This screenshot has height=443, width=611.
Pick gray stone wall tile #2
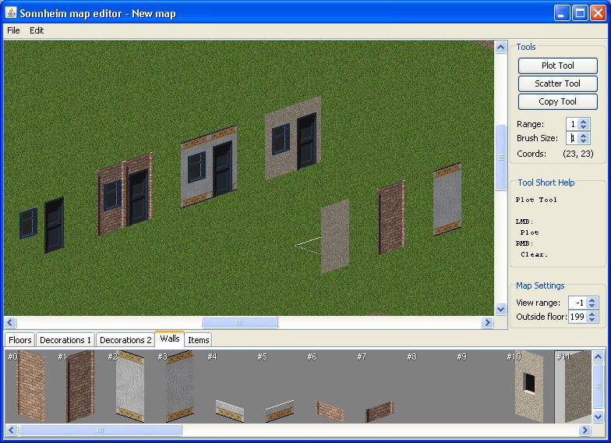(x=130, y=386)
